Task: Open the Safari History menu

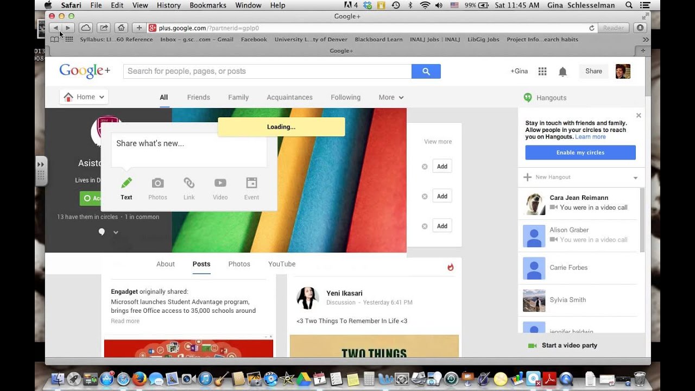Action: (x=168, y=5)
